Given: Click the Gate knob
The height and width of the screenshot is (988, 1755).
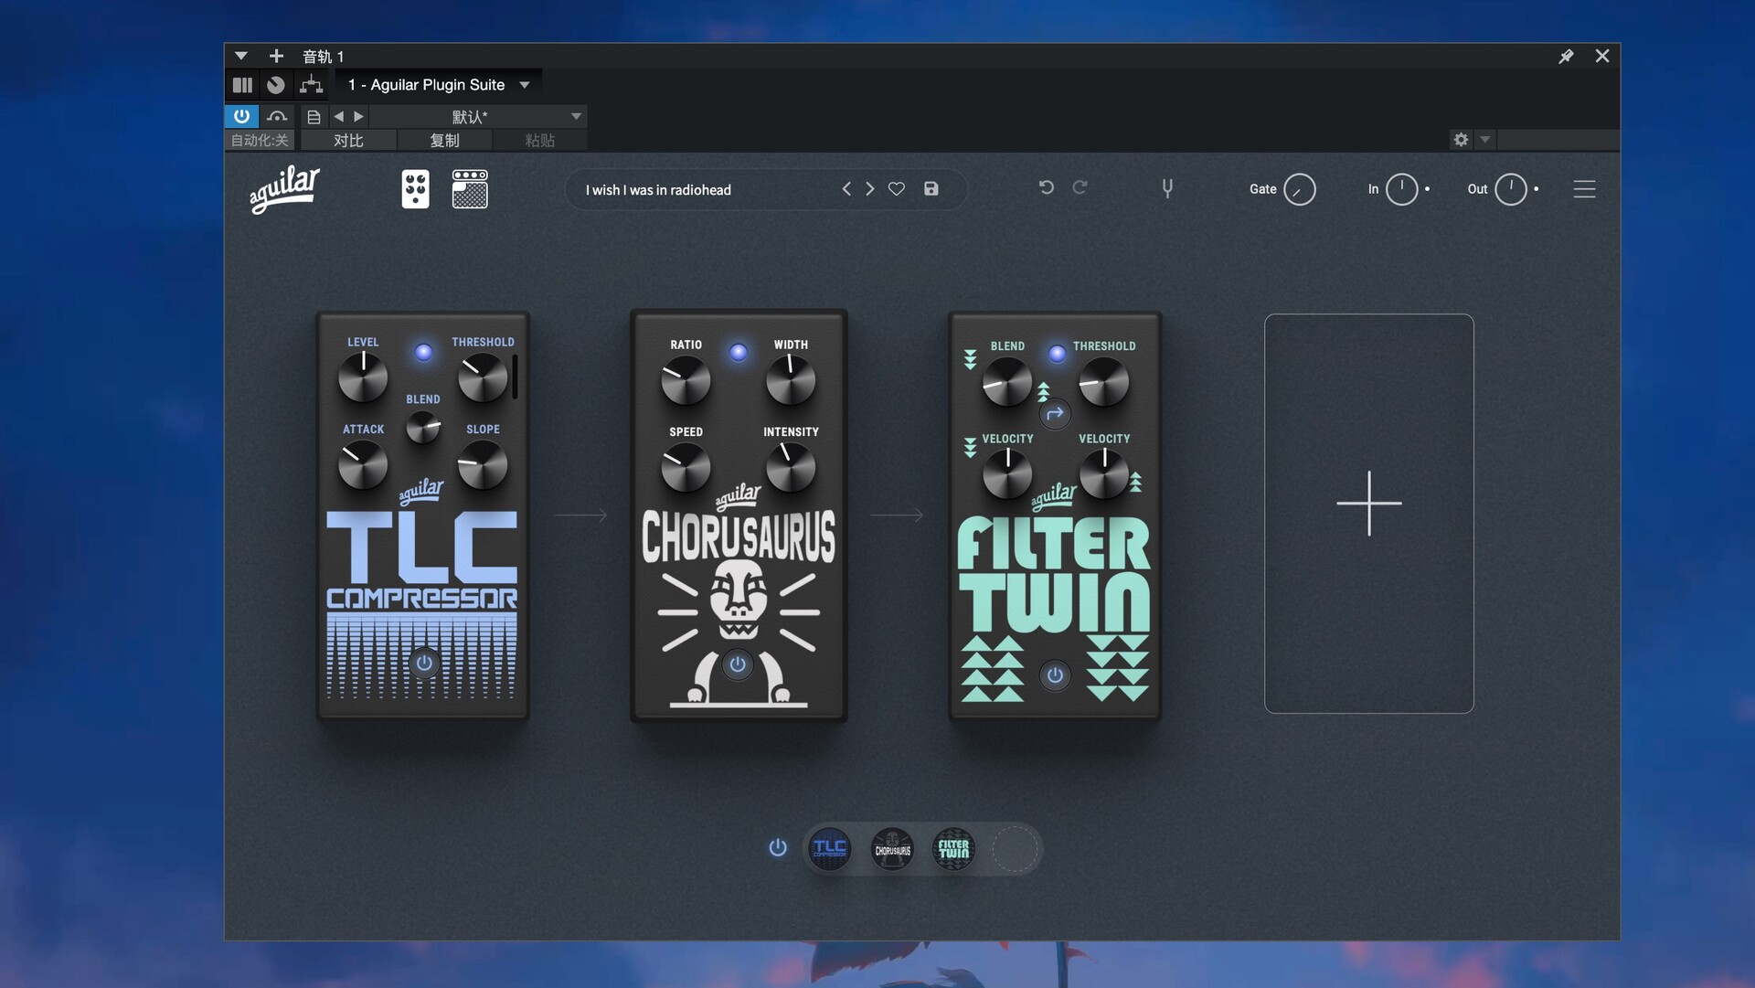Looking at the screenshot, I should (x=1299, y=189).
